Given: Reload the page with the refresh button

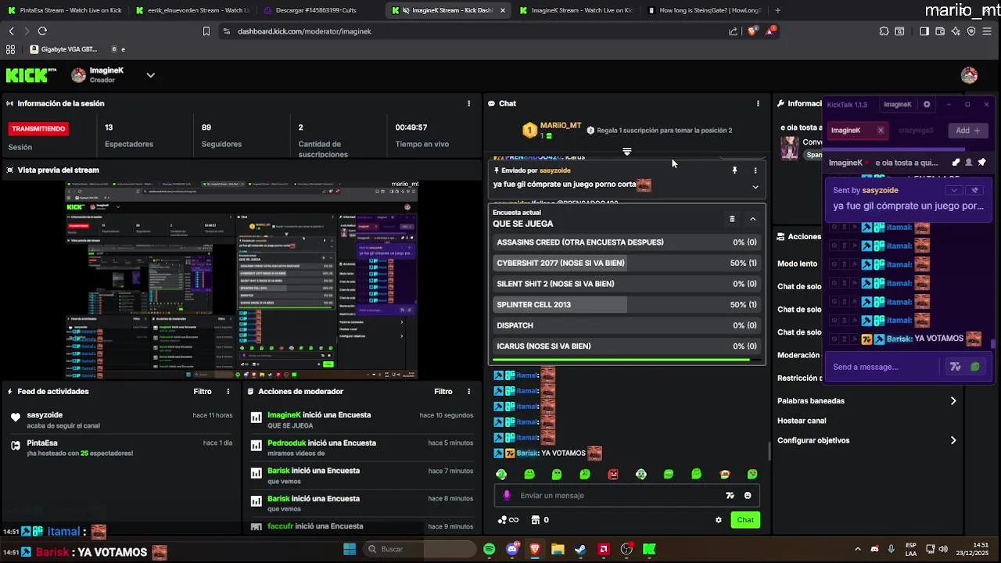Looking at the screenshot, I should pos(42,31).
